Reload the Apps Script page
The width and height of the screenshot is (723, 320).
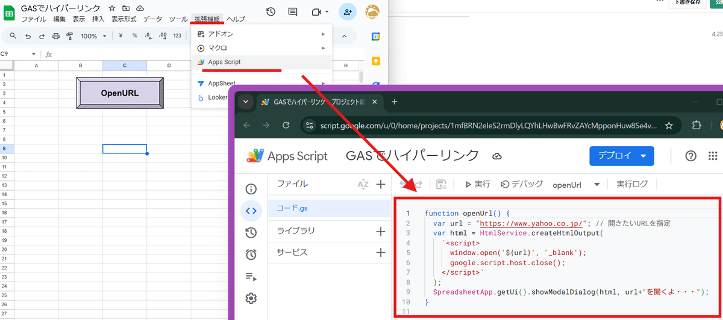[286, 125]
